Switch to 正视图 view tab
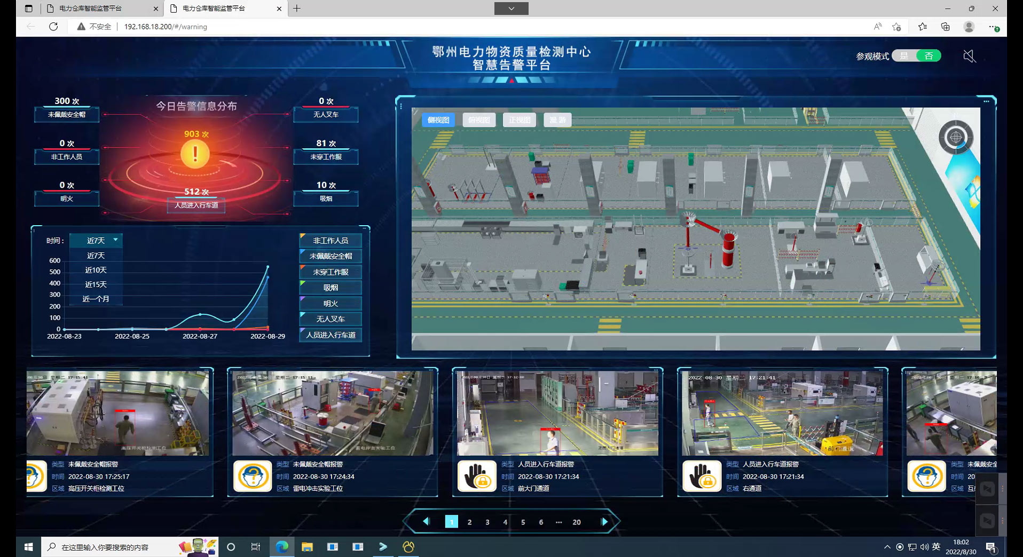1023x557 pixels. click(519, 120)
